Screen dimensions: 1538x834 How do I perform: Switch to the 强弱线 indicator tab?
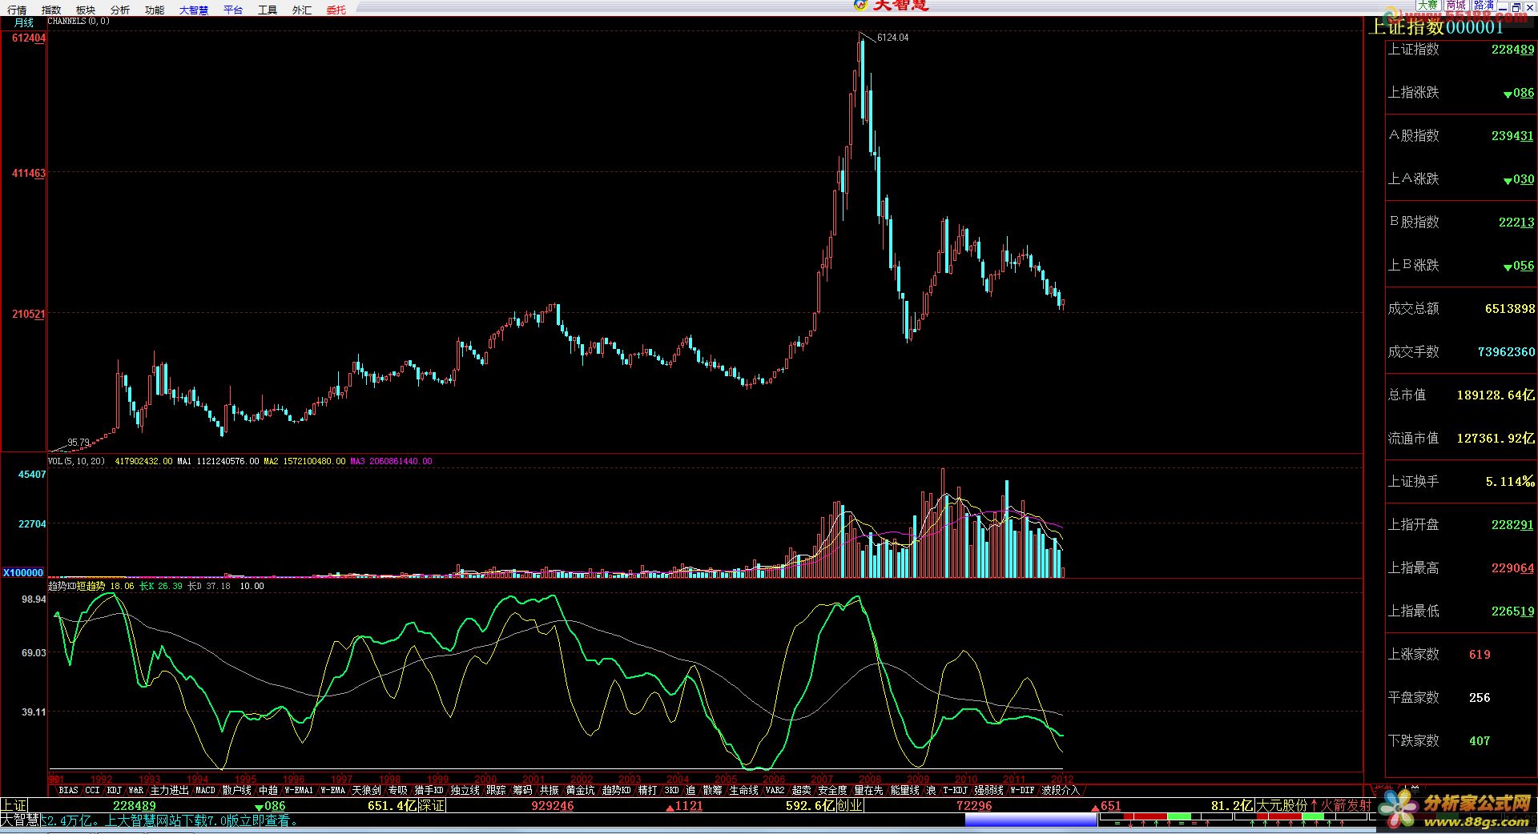pyautogui.click(x=988, y=790)
